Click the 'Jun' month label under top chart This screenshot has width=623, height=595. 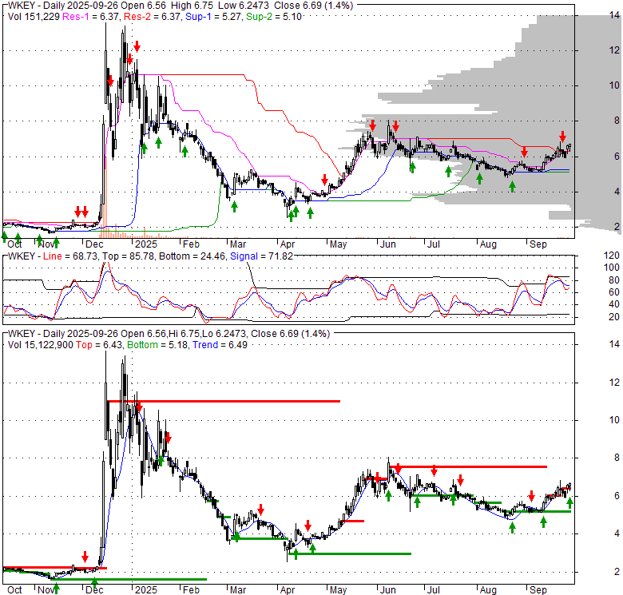point(388,244)
